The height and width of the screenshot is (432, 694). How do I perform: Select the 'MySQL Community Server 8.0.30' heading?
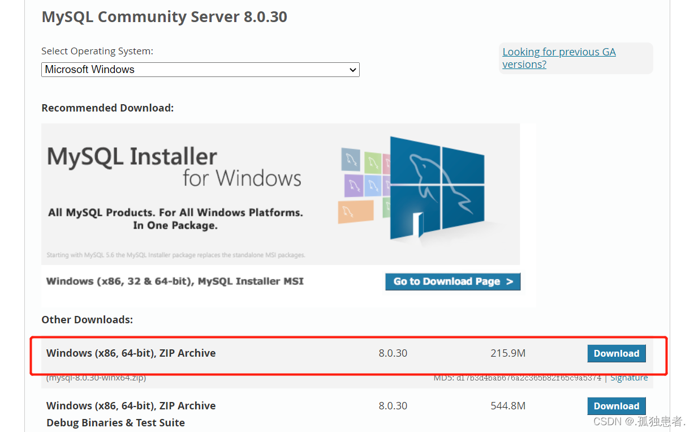pos(165,17)
